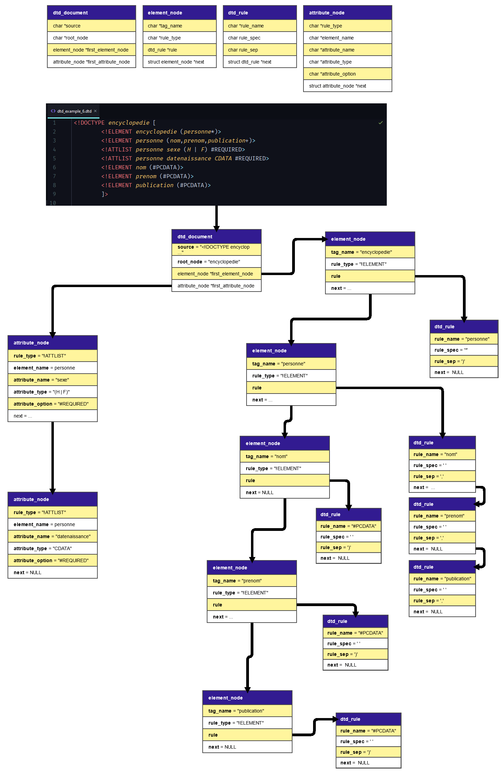The width and height of the screenshot is (502, 773).
Task: Click the root_node = "encyclopedie" row
Action: point(216,262)
